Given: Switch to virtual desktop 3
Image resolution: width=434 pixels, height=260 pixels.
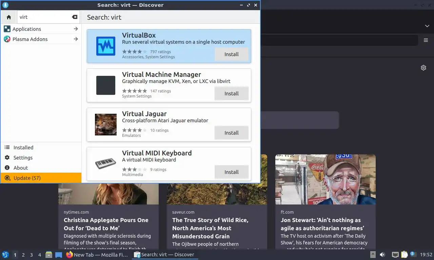Looking at the screenshot, I should [x=31, y=255].
